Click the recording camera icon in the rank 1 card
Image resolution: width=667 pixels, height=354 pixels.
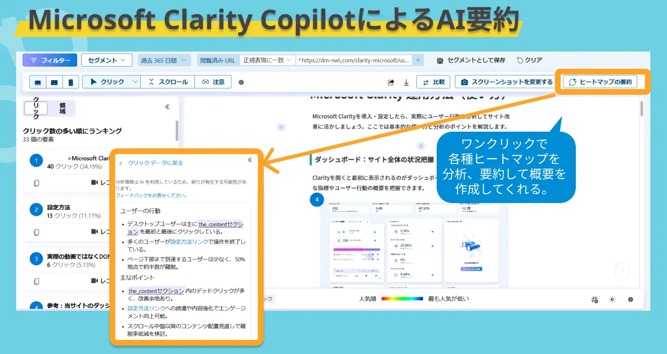click(x=95, y=183)
